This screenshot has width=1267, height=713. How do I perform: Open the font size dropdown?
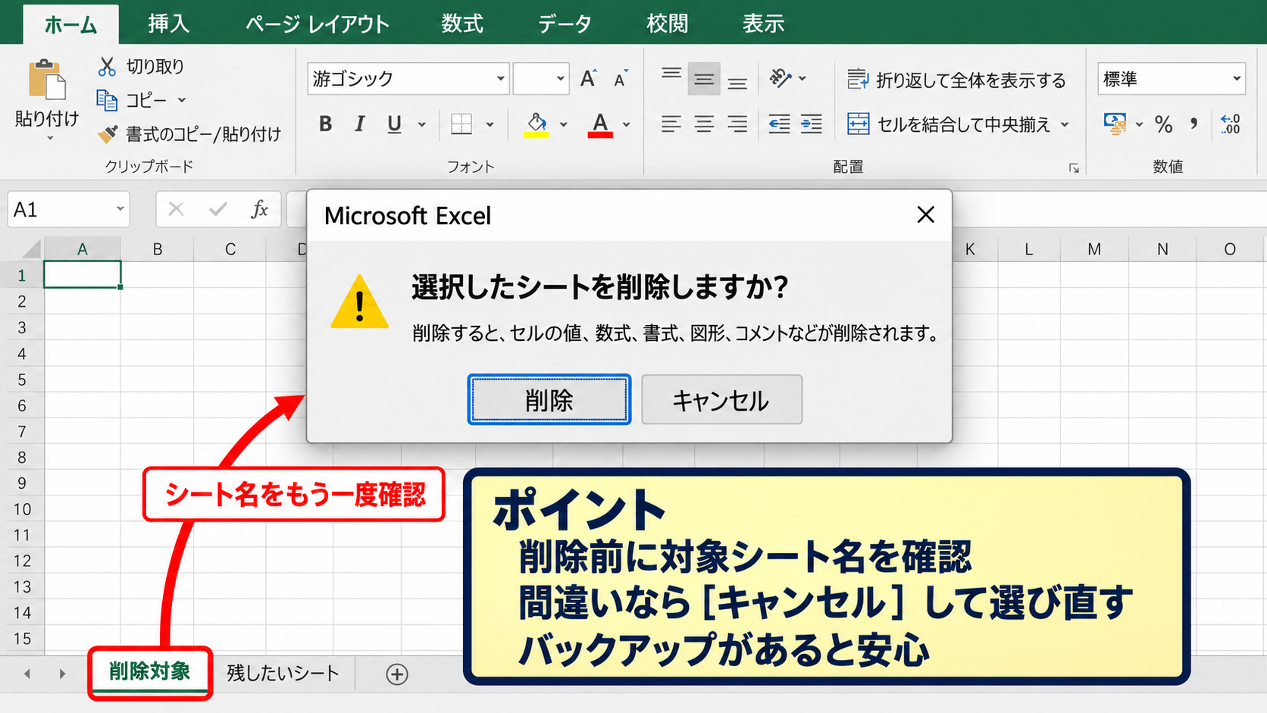tap(560, 79)
